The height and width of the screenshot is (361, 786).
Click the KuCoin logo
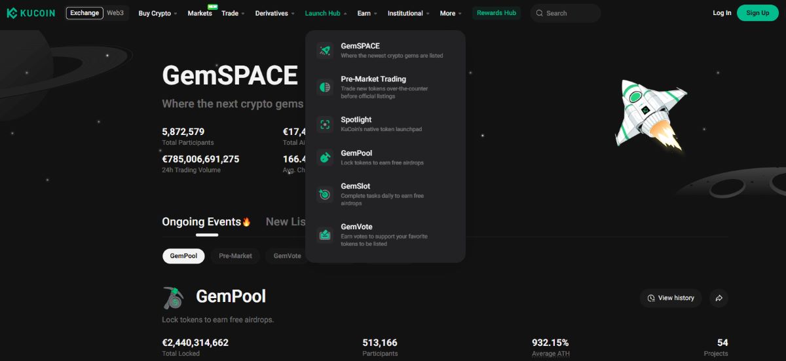tap(31, 13)
